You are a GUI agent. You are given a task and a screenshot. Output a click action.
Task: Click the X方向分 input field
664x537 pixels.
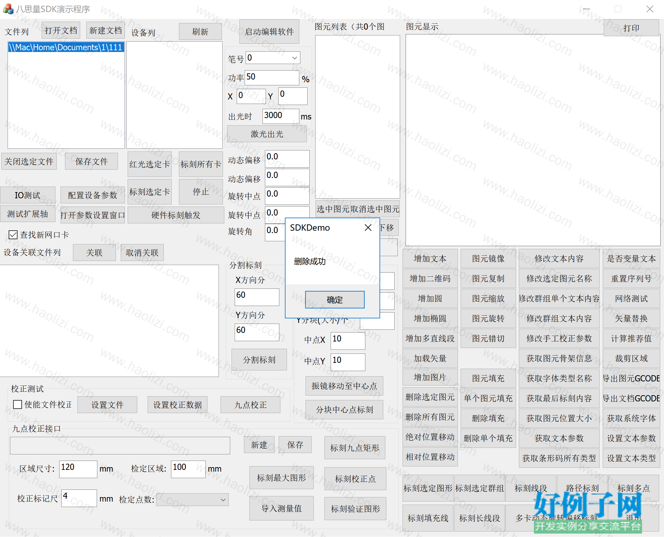click(257, 297)
